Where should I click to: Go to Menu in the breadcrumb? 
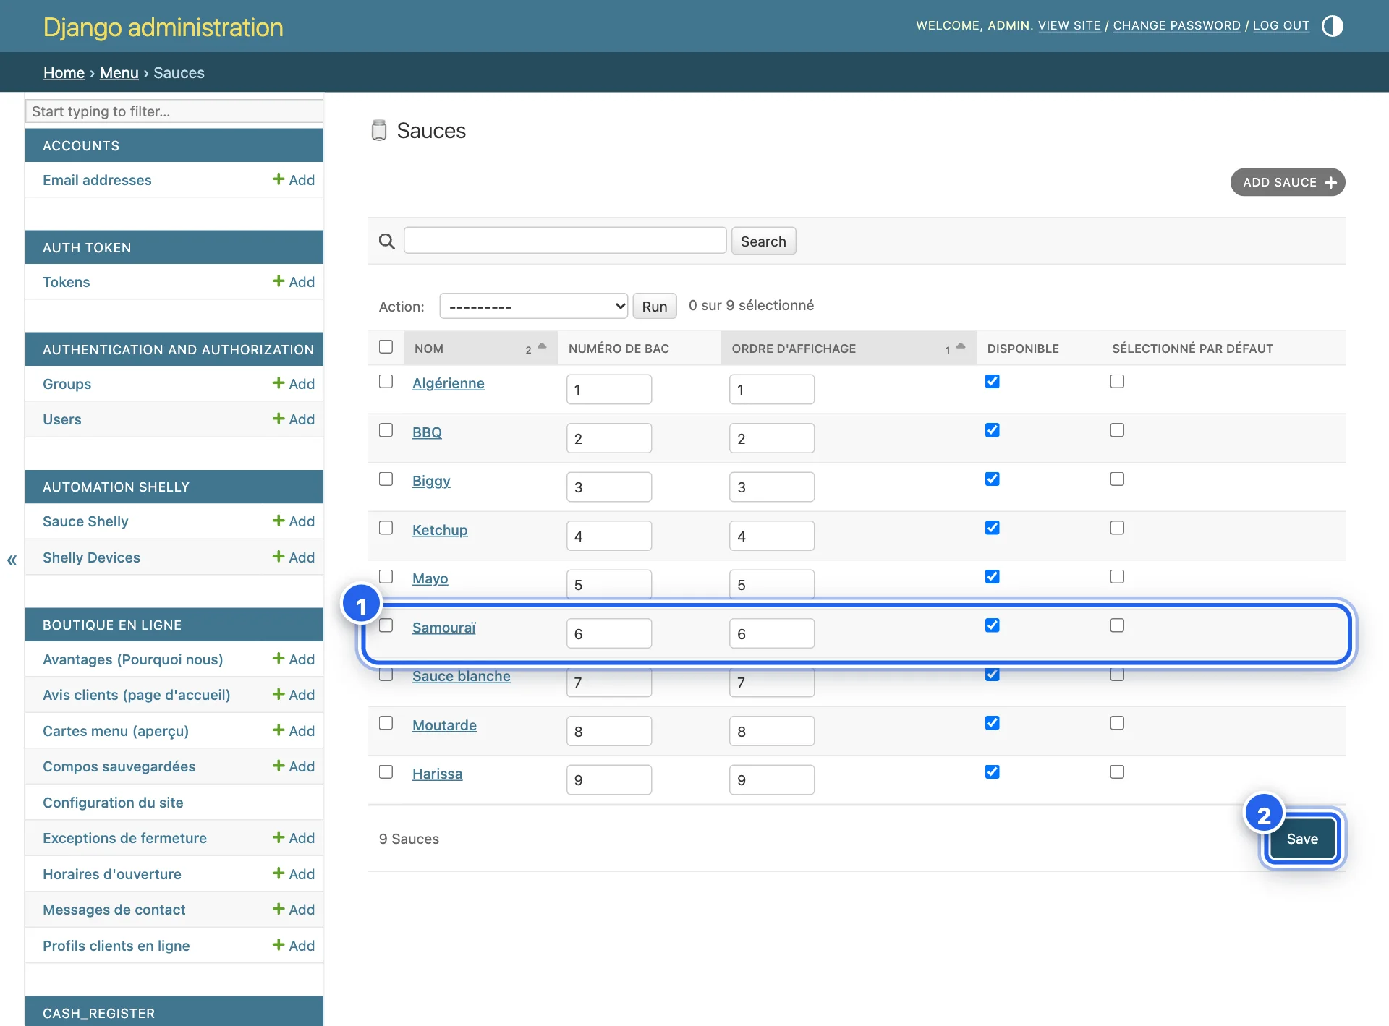click(x=119, y=73)
